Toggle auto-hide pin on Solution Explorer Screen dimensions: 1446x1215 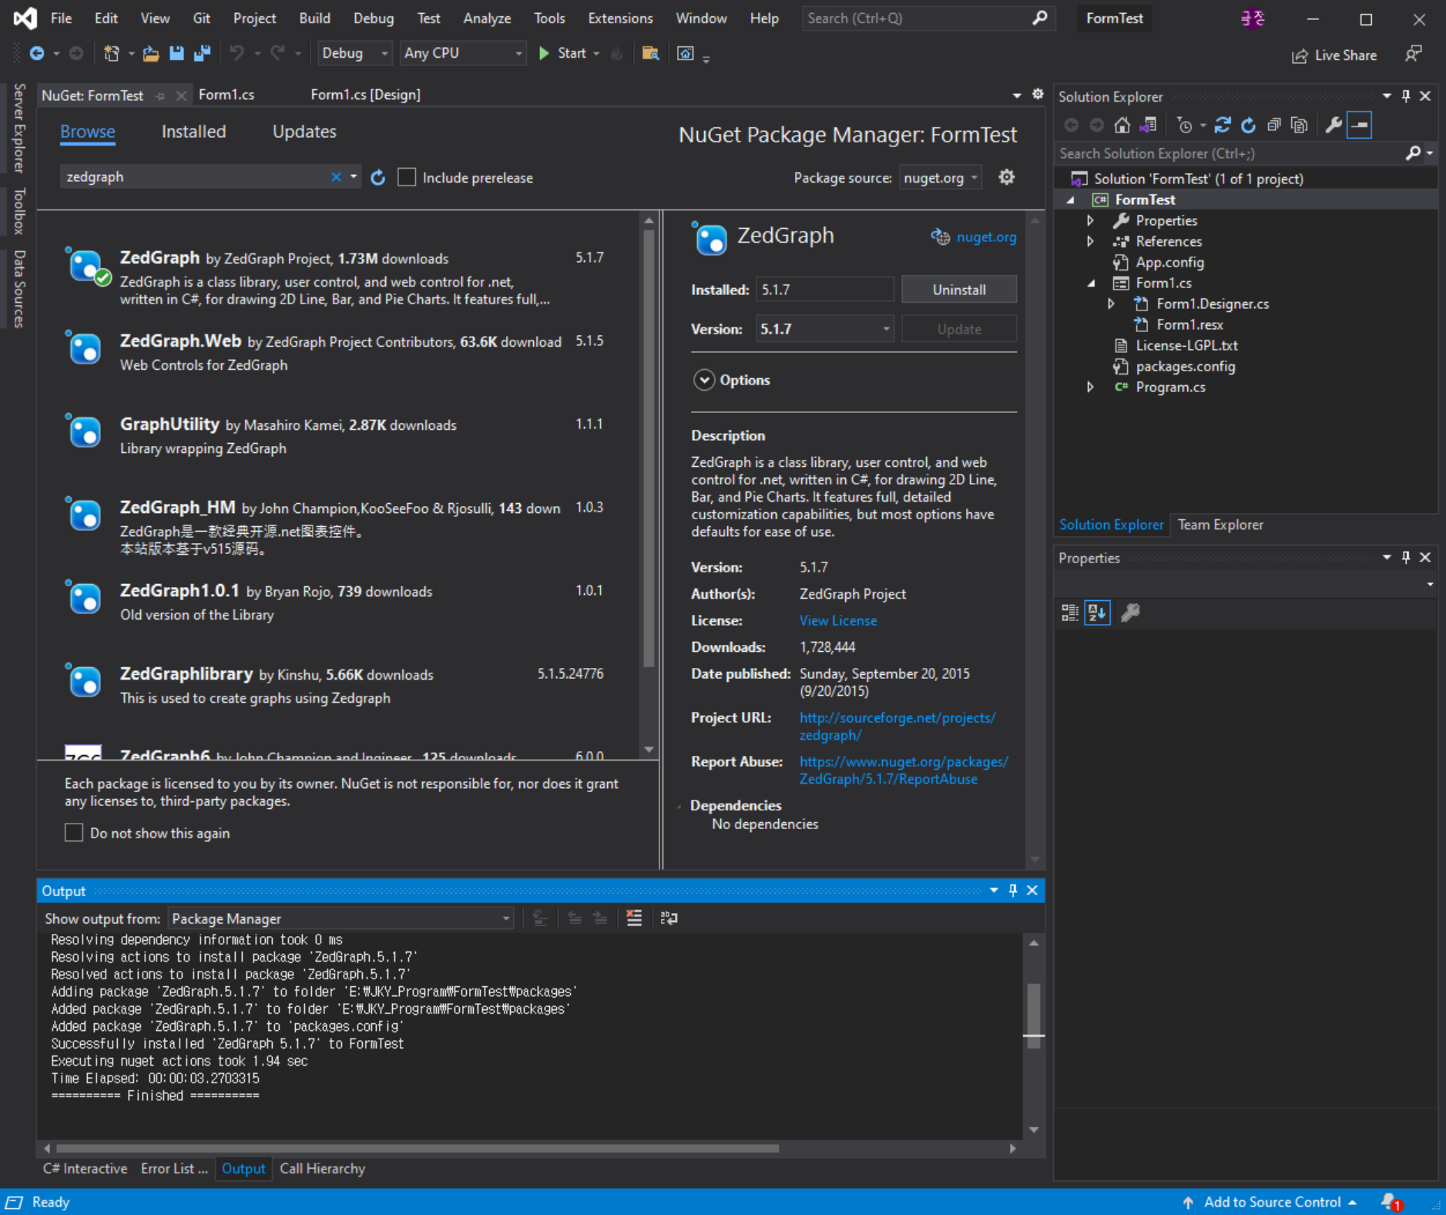point(1406,96)
